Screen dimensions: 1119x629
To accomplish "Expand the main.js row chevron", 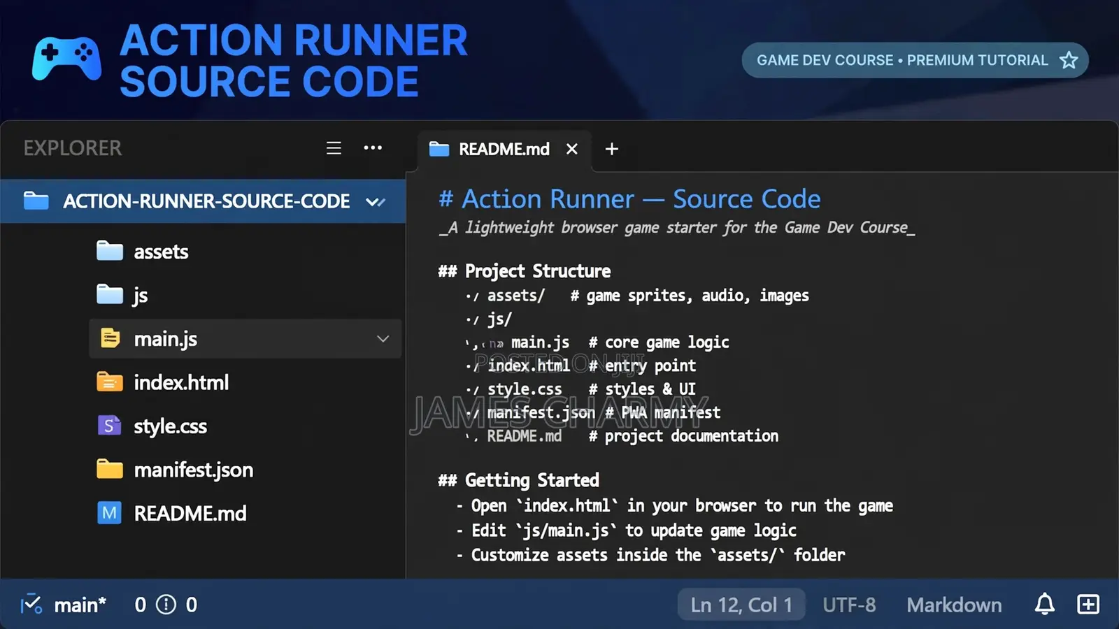I will [x=383, y=339].
